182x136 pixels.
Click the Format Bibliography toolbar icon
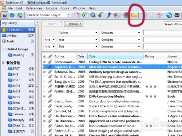coord(151,15)
